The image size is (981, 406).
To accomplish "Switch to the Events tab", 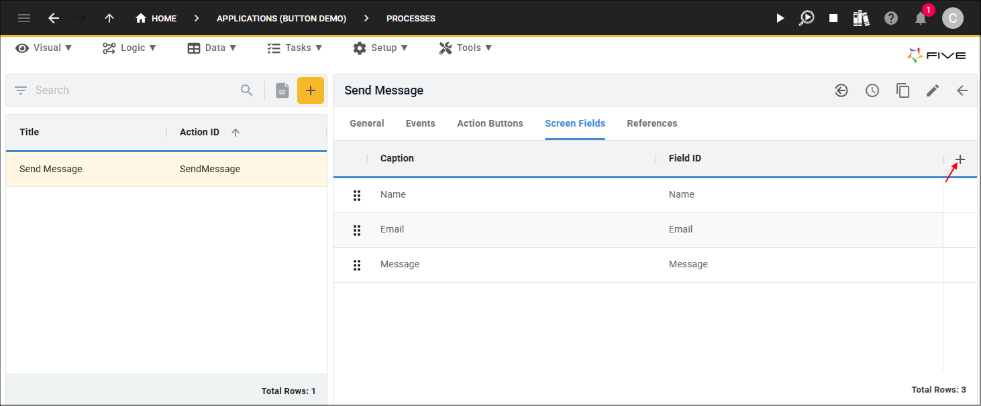I will click(421, 123).
